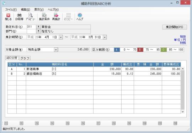The width and height of the screenshot is (192, 133).
Task: Click the F7 function key indicator
Action: pyautogui.click(x=98, y=123)
